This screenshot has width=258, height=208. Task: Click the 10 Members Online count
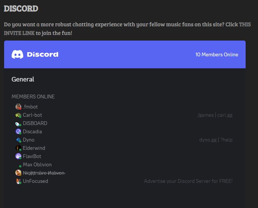point(216,54)
